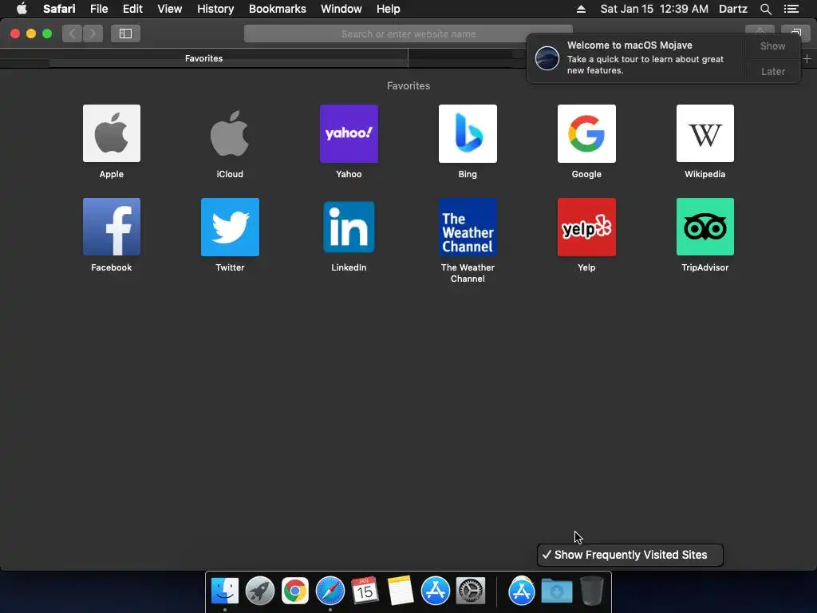The image size is (817, 613).
Task: Open the Google favorite tile
Action: (586, 133)
